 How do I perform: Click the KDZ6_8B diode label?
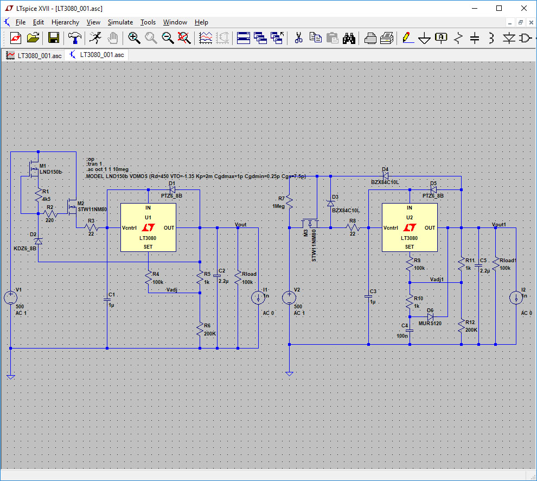point(24,248)
